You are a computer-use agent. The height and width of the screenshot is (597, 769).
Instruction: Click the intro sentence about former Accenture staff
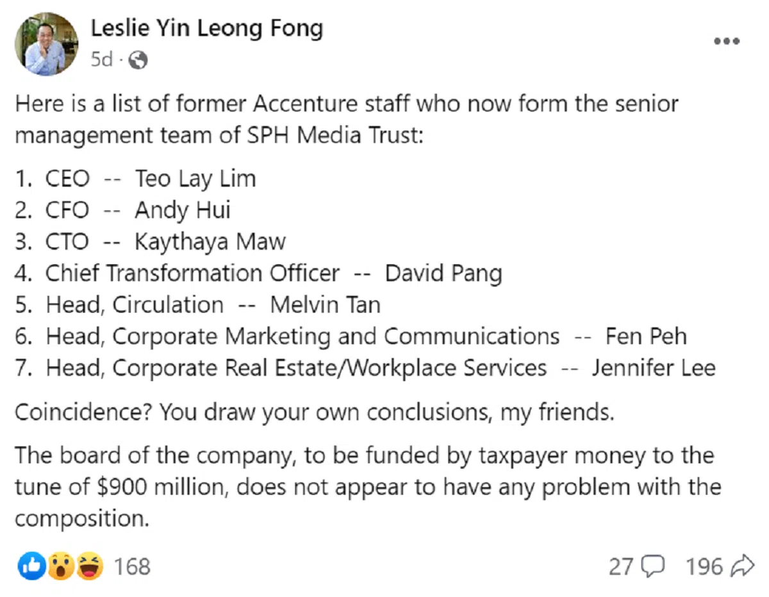coord(346,120)
